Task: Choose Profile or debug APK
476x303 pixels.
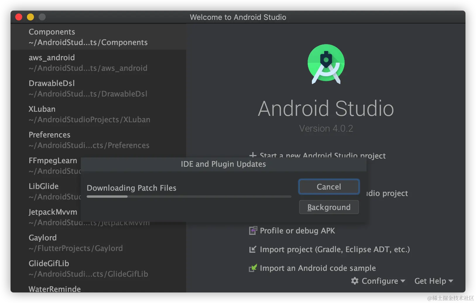Action: 297,230
